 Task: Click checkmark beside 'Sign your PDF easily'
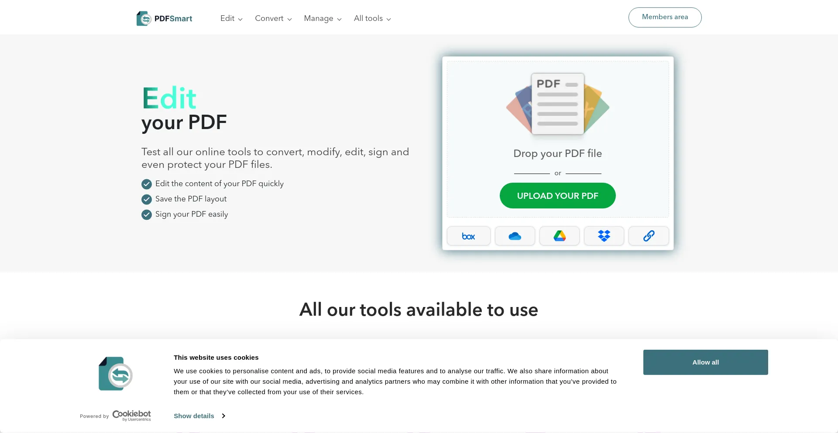tap(147, 215)
